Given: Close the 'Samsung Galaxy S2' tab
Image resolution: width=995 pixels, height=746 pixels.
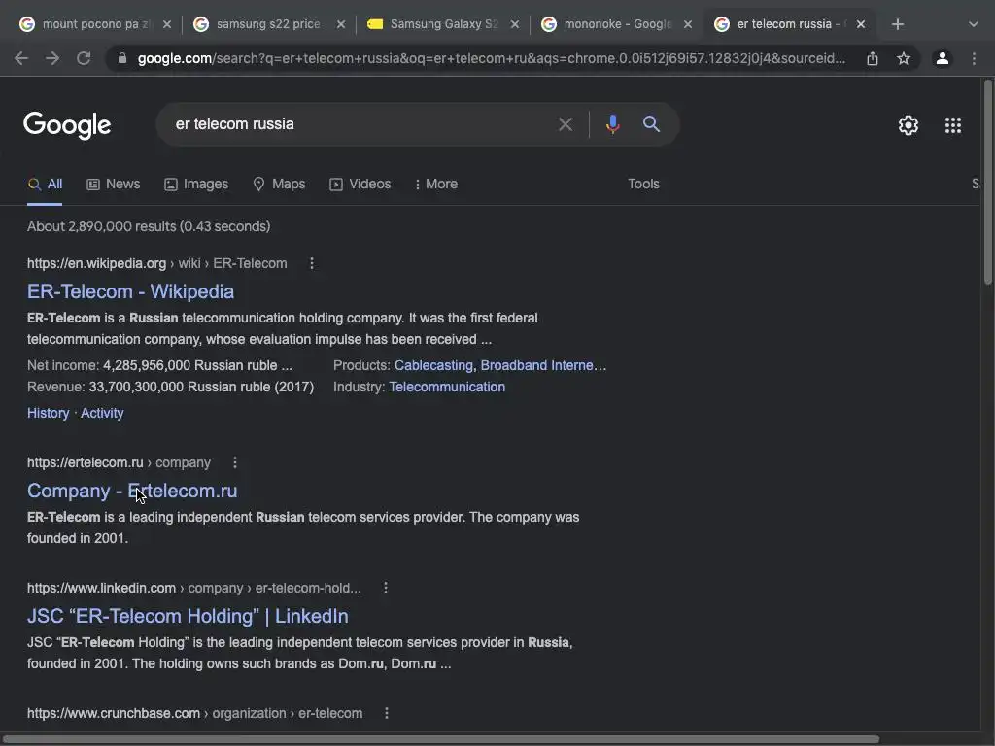Looking at the screenshot, I should pyautogui.click(x=515, y=24).
